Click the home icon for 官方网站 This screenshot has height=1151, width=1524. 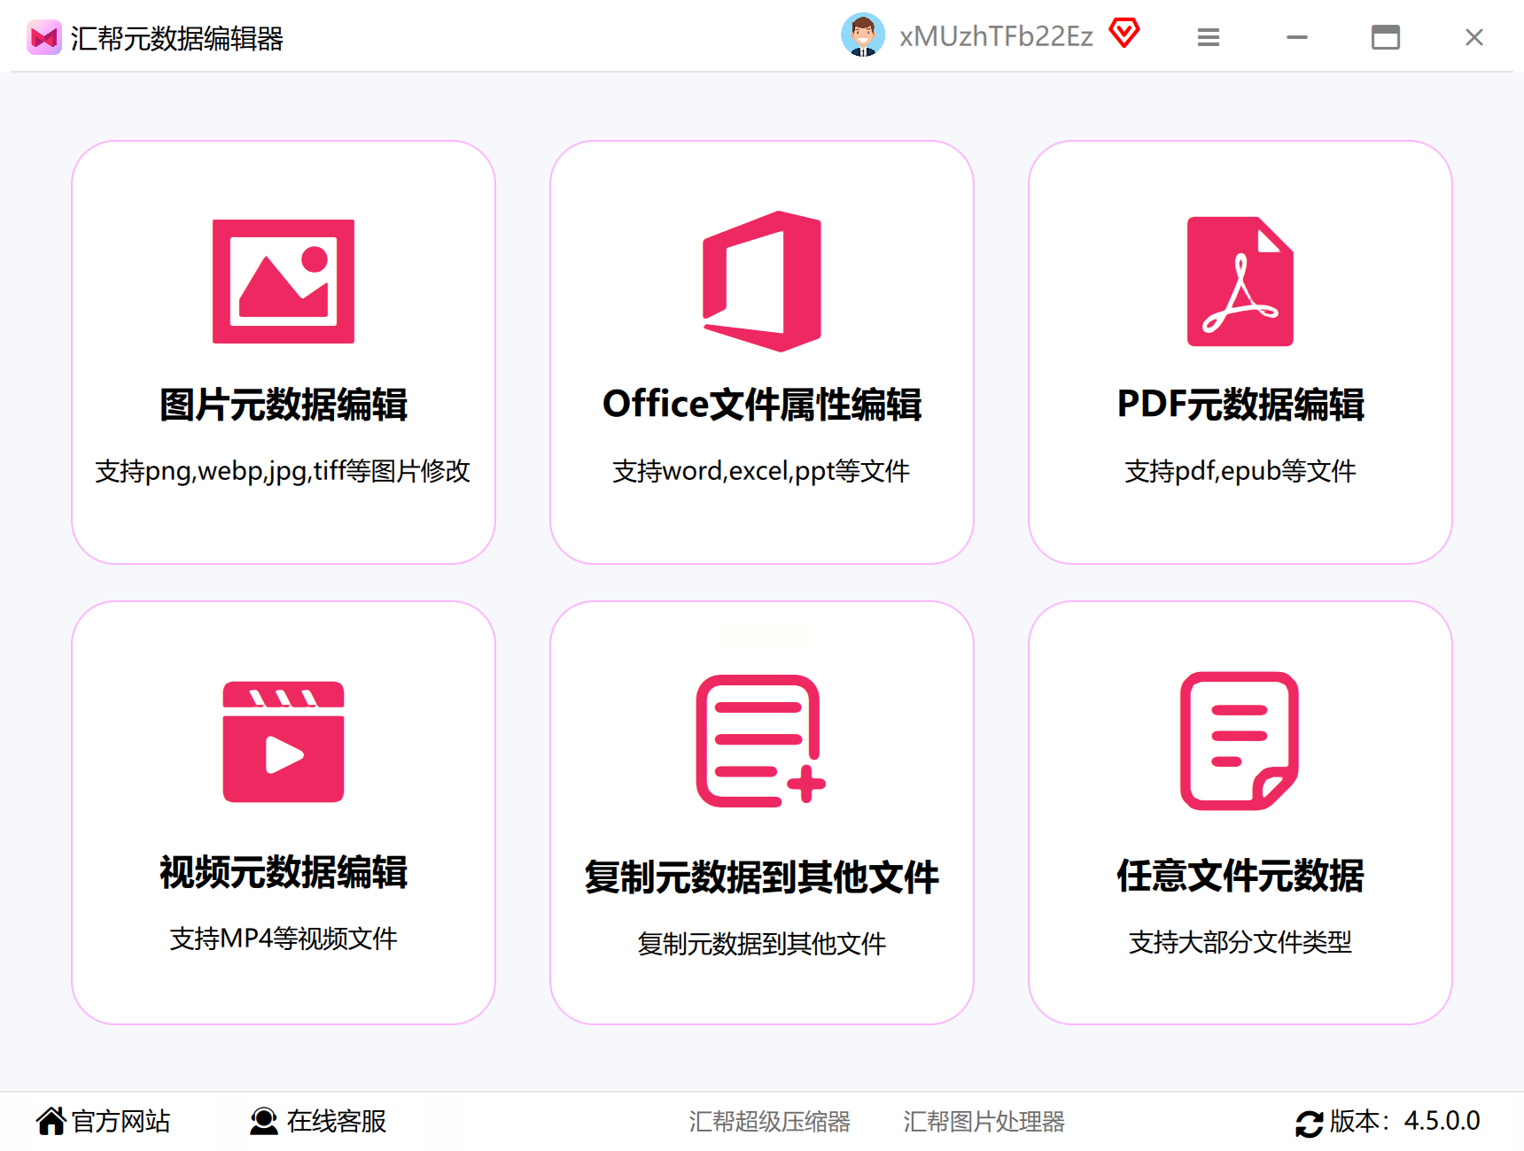pos(51,1121)
